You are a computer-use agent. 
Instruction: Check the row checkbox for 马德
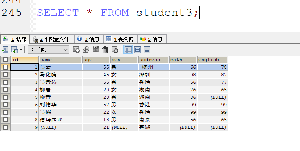5,112
